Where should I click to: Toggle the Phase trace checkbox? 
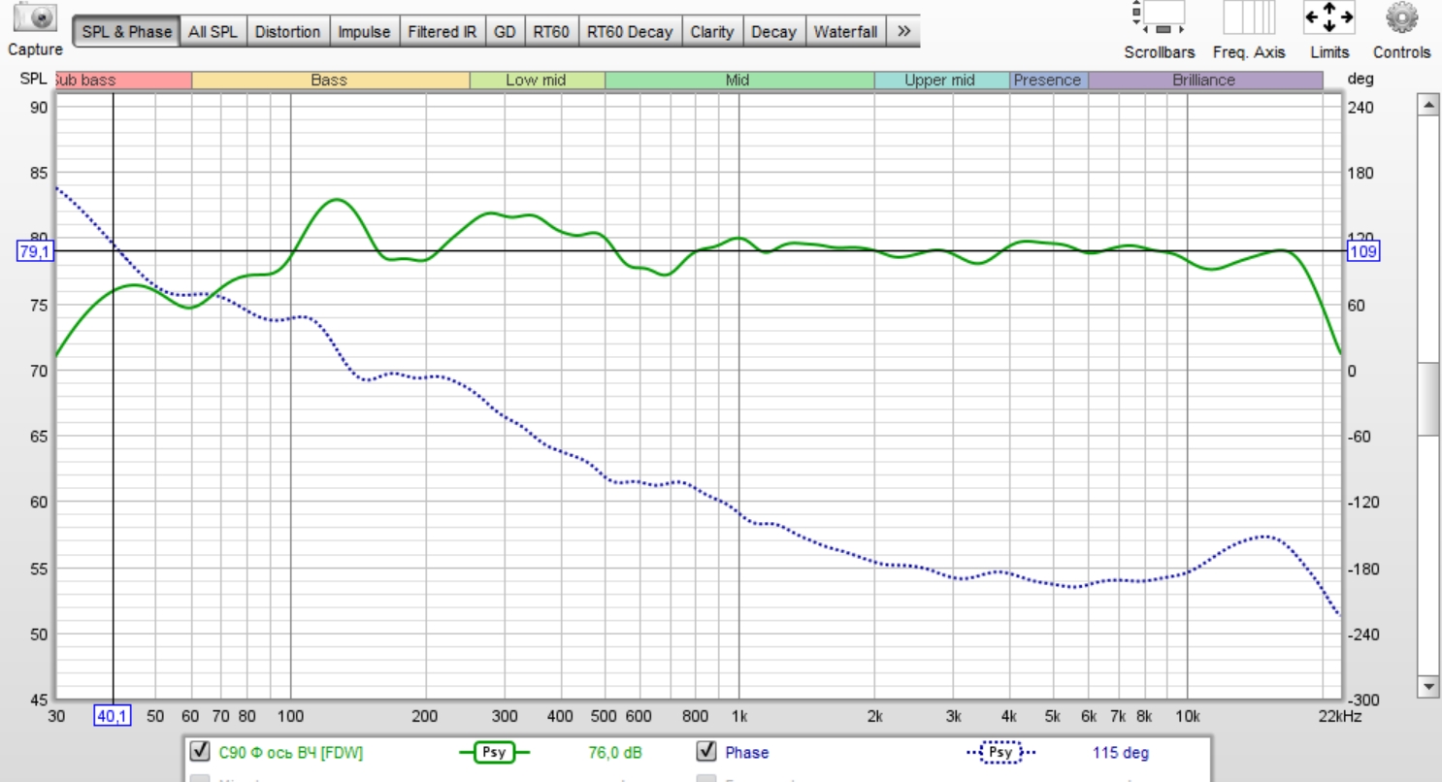point(706,752)
